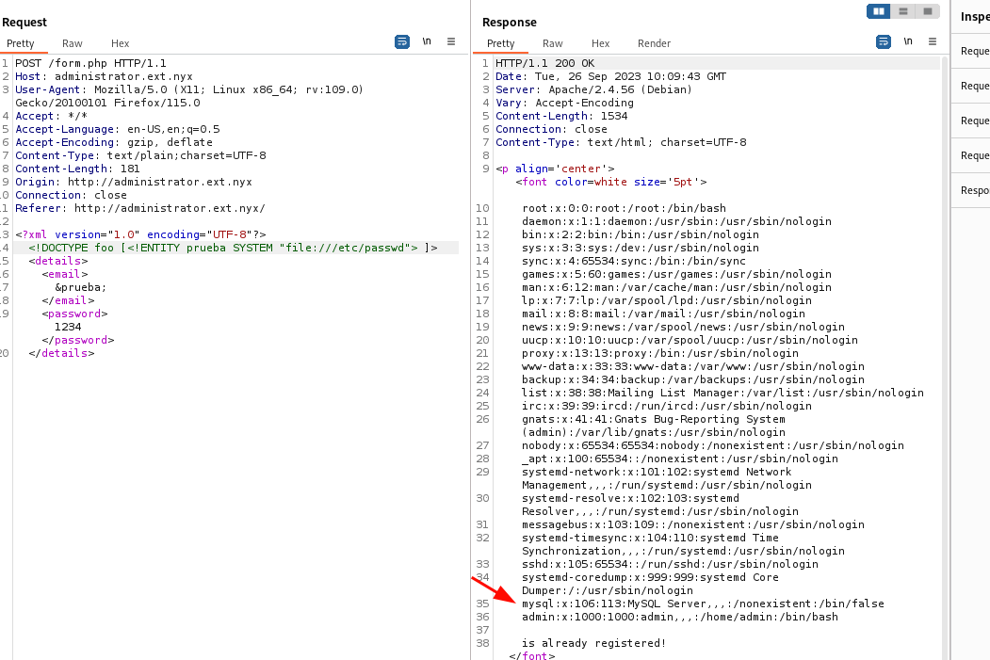The width and height of the screenshot is (990, 660).
Task: Click the Accept-Encoding: gzip, deflate header
Action: pos(114,142)
